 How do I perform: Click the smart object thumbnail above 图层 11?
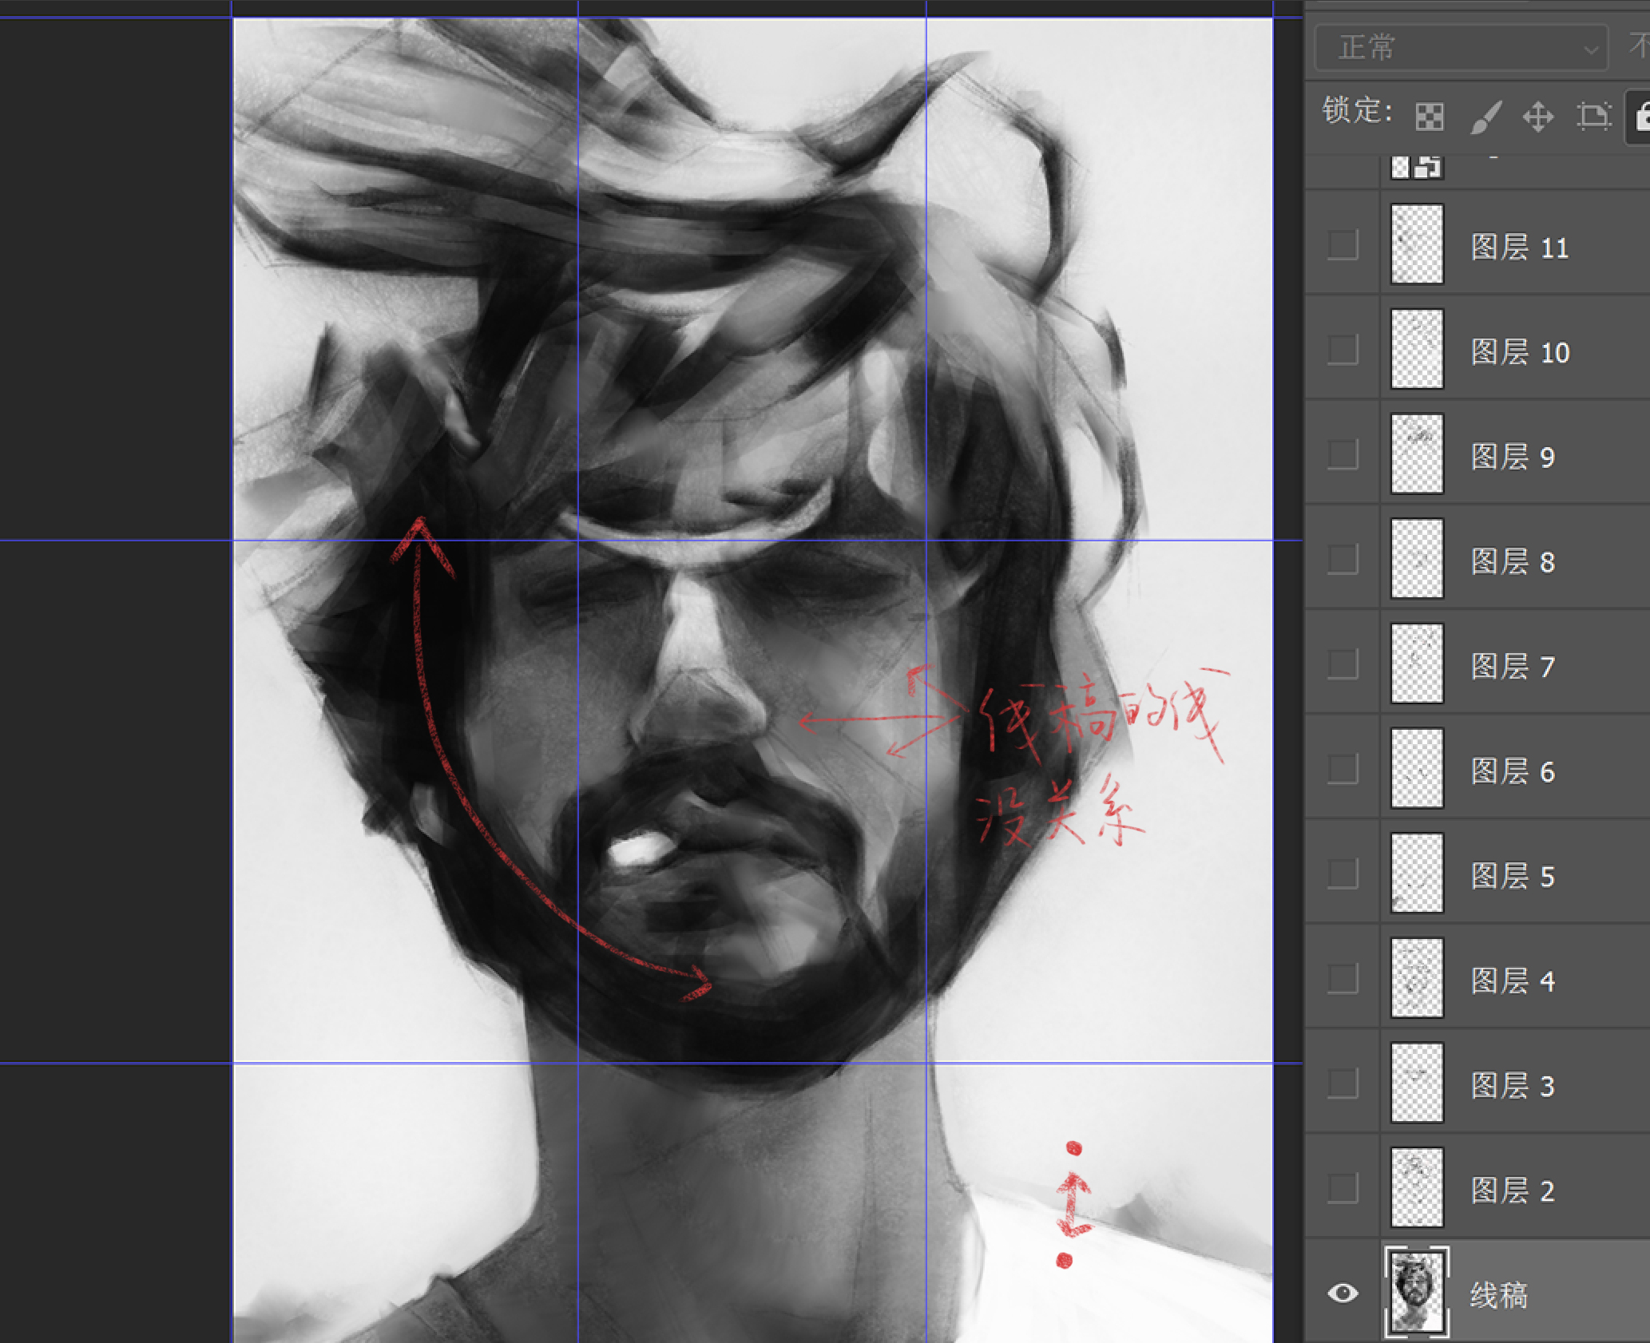1417,166
